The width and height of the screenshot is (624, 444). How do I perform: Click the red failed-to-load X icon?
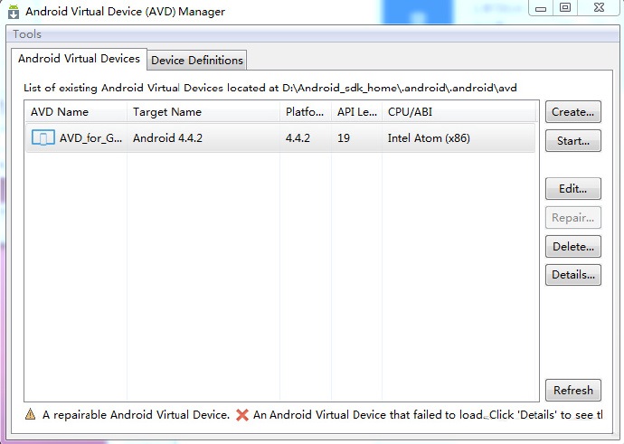pyautogui.click(x=242, y=415)
